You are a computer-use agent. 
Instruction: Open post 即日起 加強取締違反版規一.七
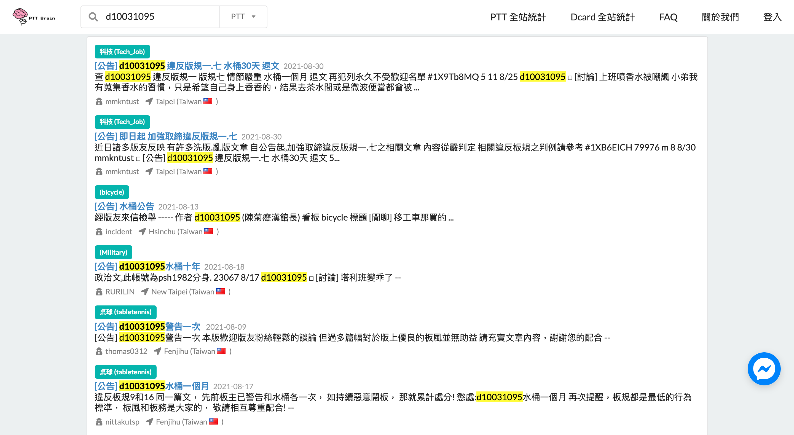tap(166, 136)
